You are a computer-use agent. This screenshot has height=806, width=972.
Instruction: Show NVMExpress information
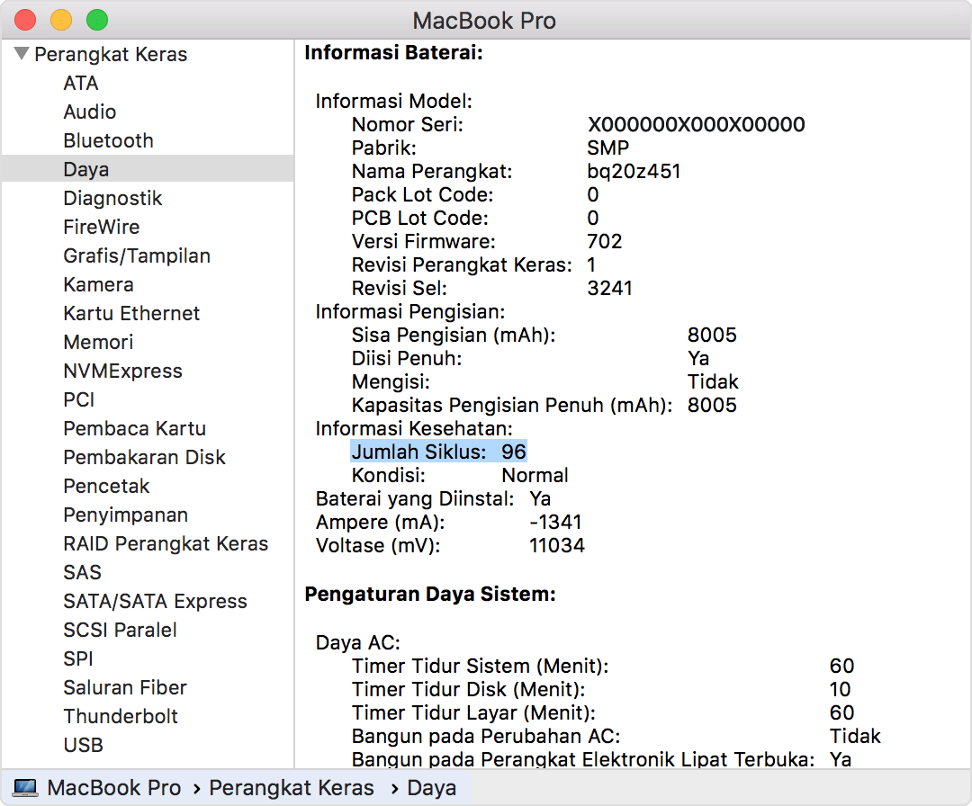click(x=122, y=371)
